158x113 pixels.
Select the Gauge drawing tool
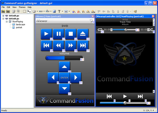coord(41,11)
